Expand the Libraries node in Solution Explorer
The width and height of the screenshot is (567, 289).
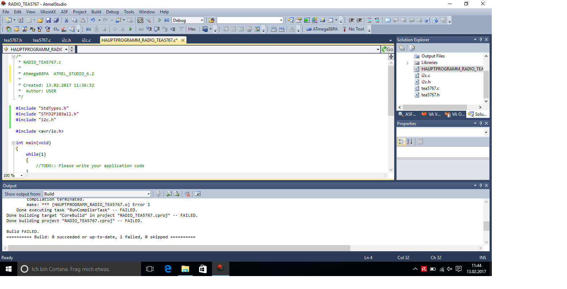coord(407,63)
